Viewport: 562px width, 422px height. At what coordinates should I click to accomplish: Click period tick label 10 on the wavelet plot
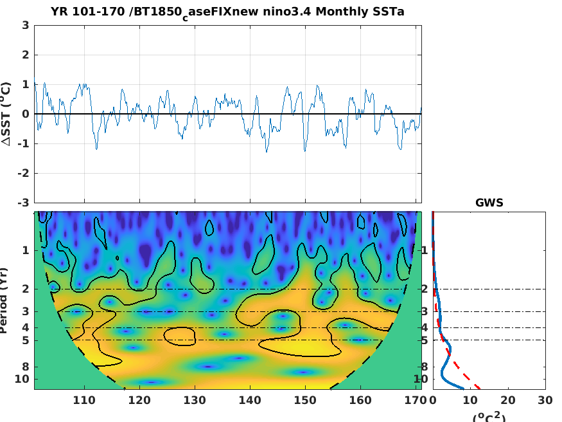22,379
